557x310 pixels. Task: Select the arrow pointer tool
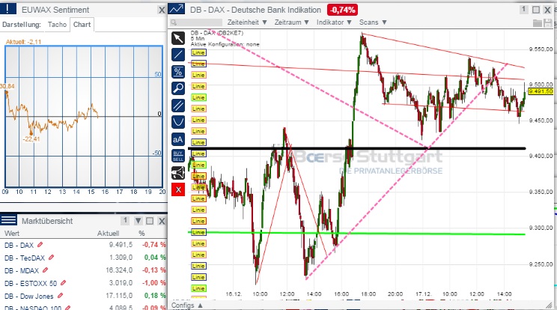[x=178, y=37]
